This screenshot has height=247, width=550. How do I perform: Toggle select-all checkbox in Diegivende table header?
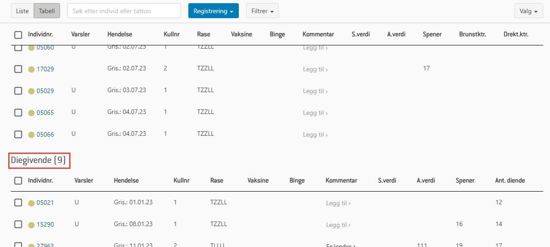[x=18, y=181]
